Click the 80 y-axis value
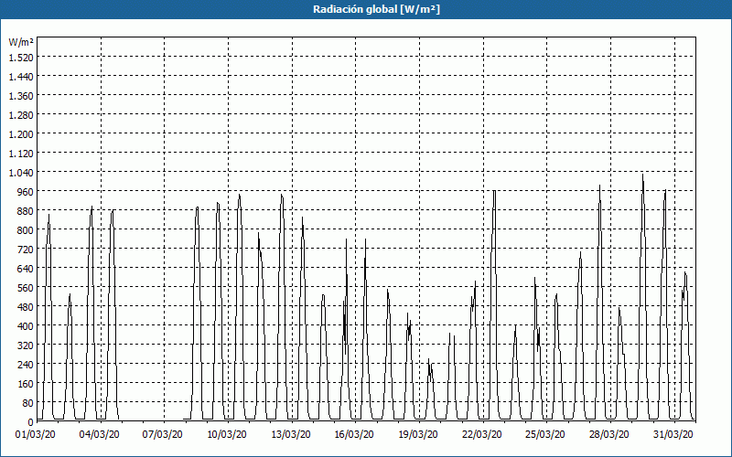 point(28,403)
